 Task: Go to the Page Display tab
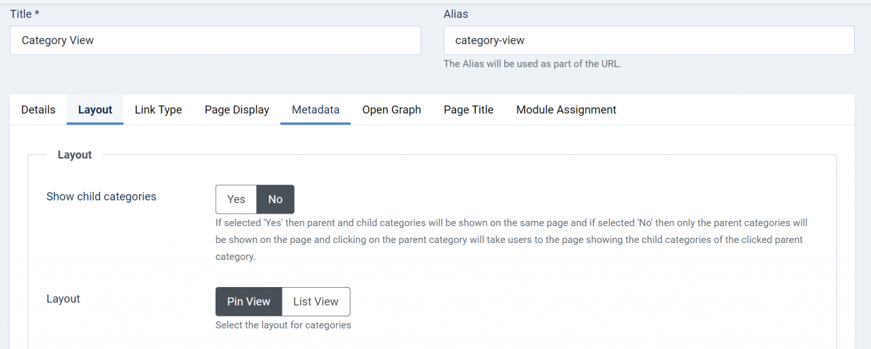237,110
